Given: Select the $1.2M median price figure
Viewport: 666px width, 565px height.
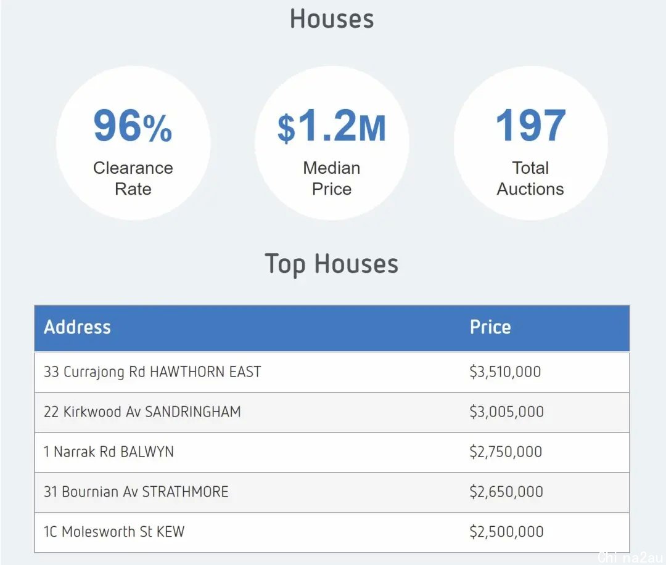Looking at the screenshot, I should (332, 126).
